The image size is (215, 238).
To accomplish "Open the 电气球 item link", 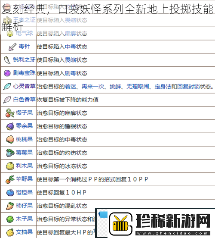I will coord(24,33).
